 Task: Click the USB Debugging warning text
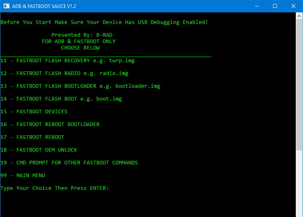tap(104, 22)
